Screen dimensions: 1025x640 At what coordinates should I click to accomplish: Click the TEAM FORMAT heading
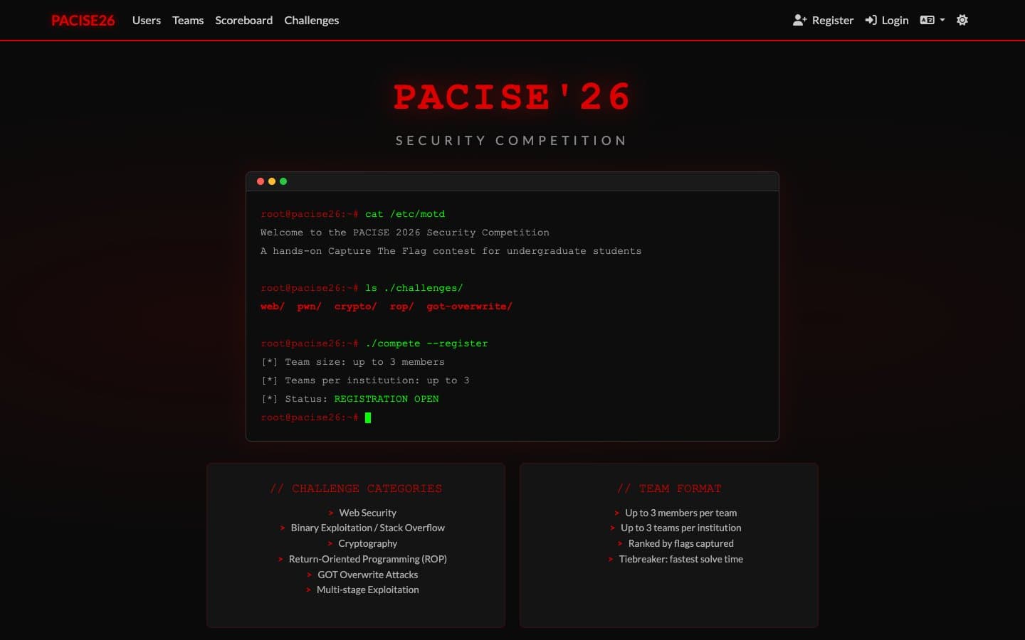(669, 489)
